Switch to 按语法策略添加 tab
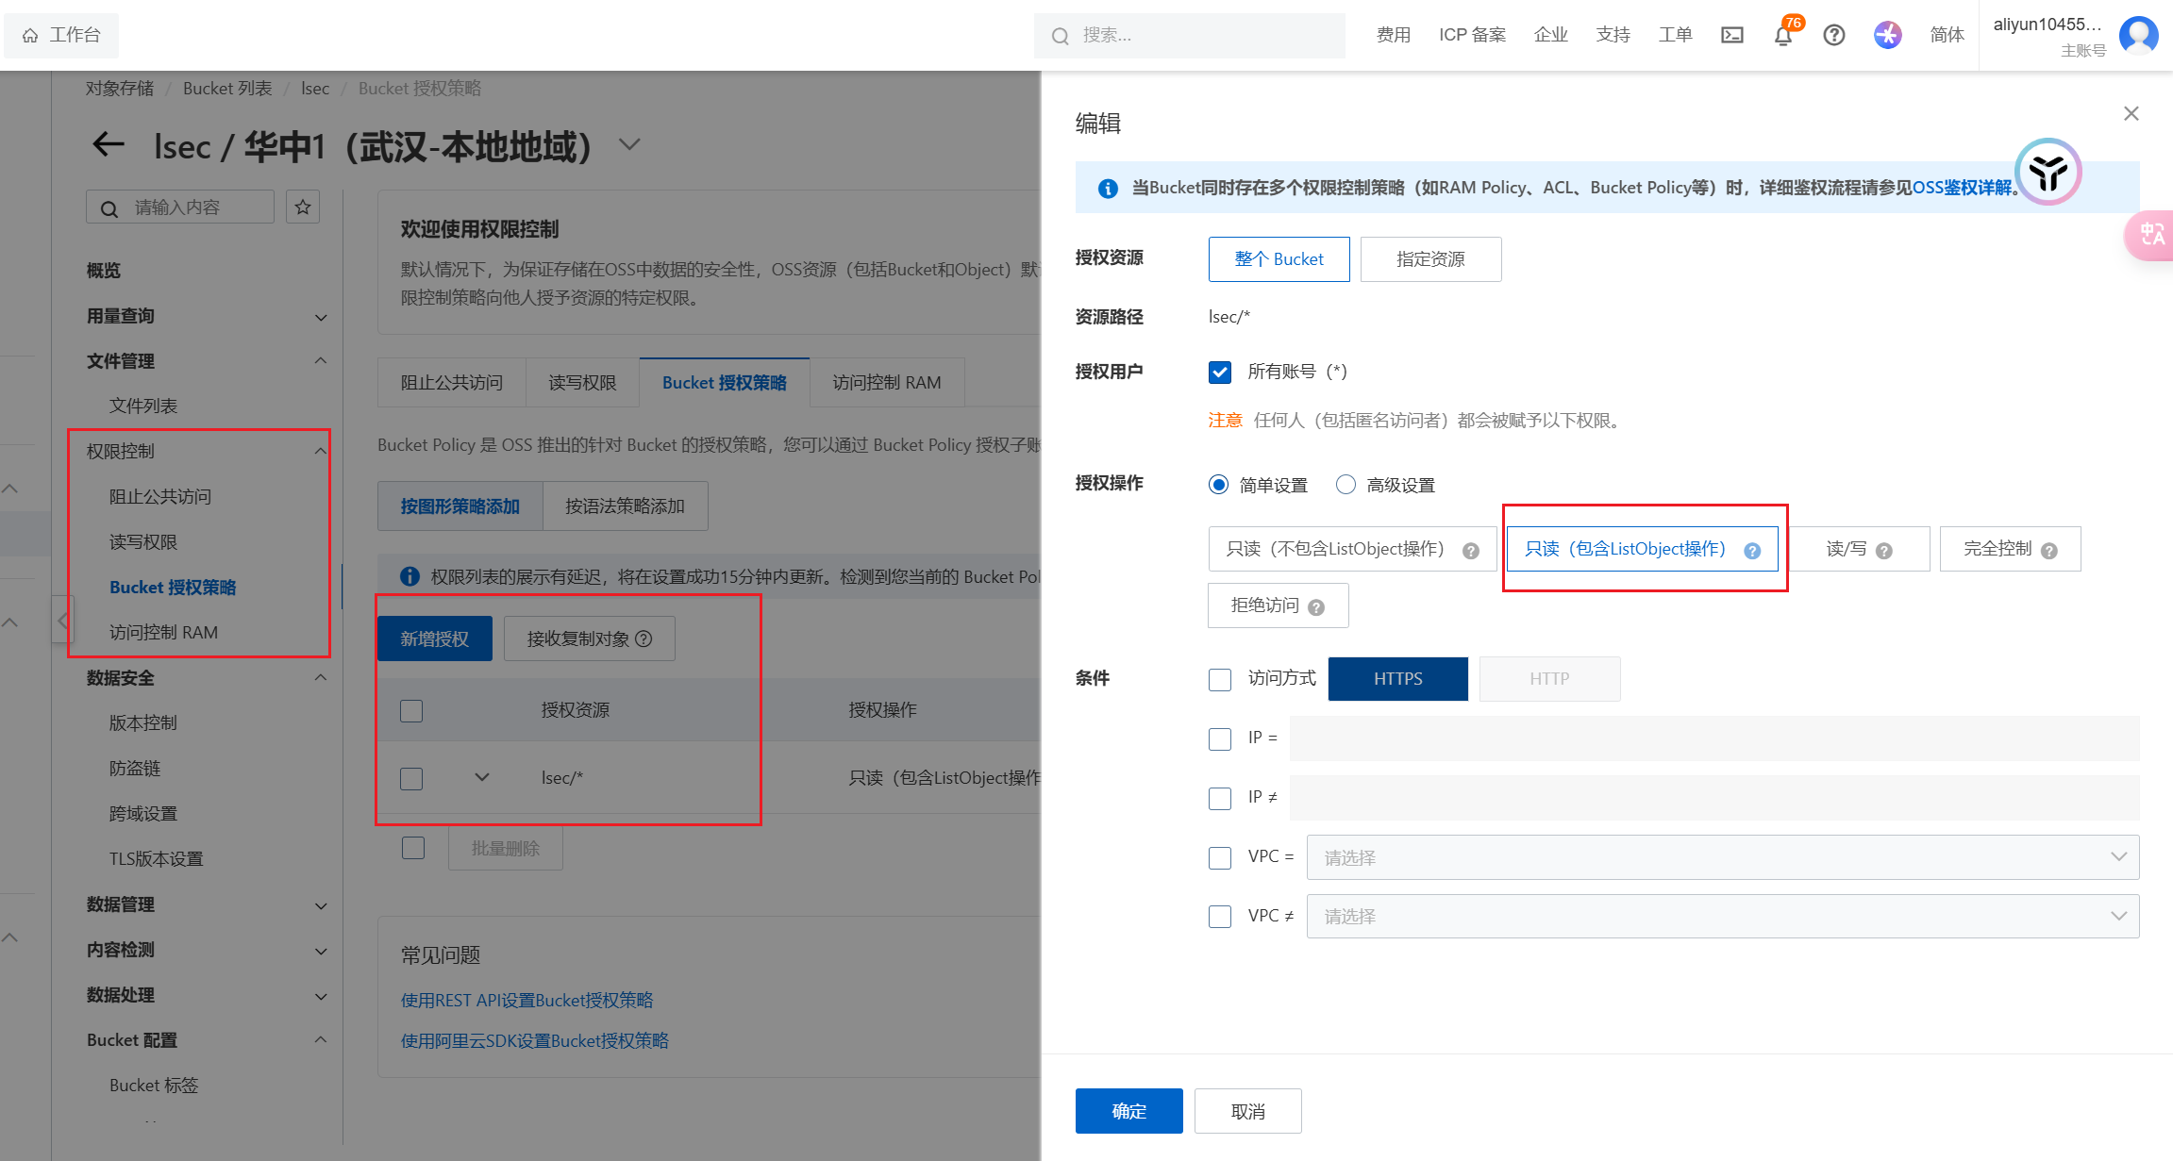The width and height of the screenshot is (2173, 1161). pos(625,506)
